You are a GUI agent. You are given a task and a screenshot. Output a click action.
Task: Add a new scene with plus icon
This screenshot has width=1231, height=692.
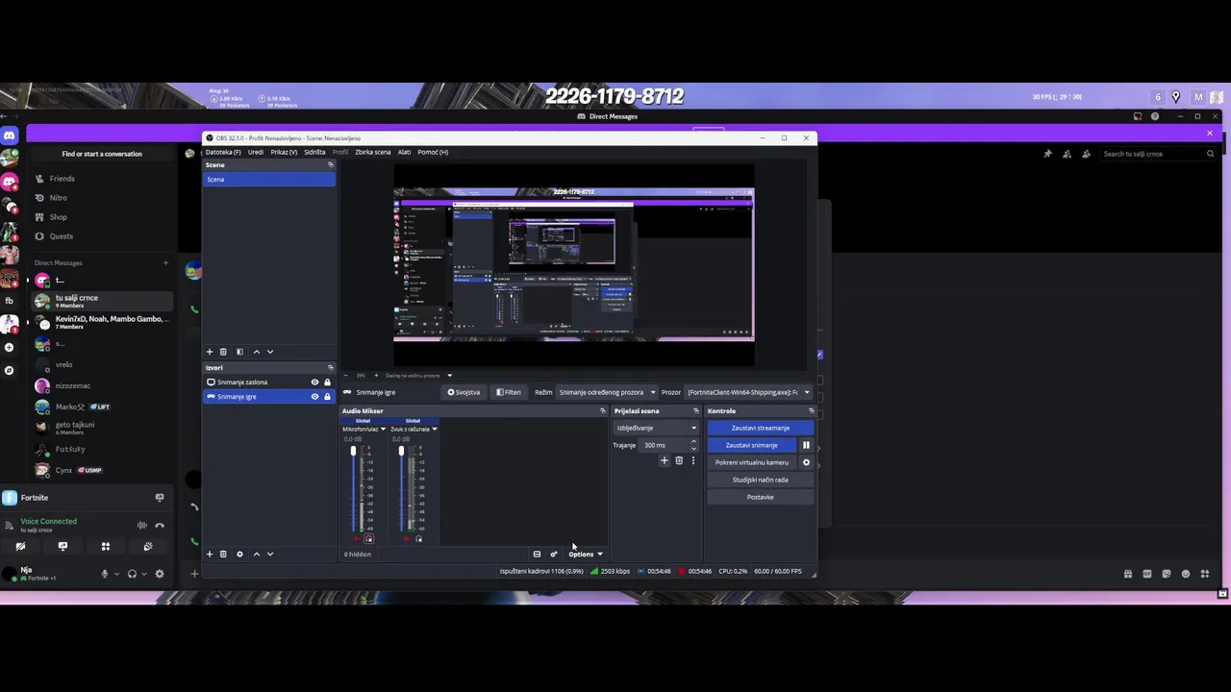point(209,352)
